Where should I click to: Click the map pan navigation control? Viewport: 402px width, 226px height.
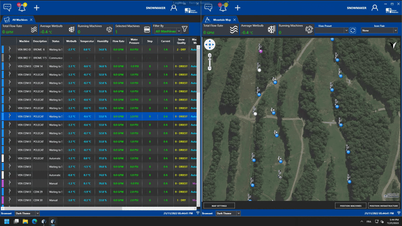(209, 44)
